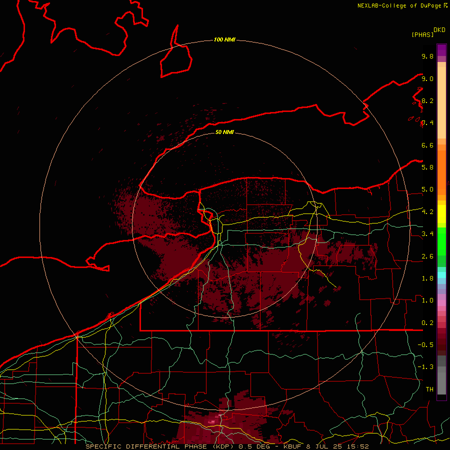Screen dimensions: 450x450
Task: Pick the peach segment of the color bar
Action: coord(441,102)
